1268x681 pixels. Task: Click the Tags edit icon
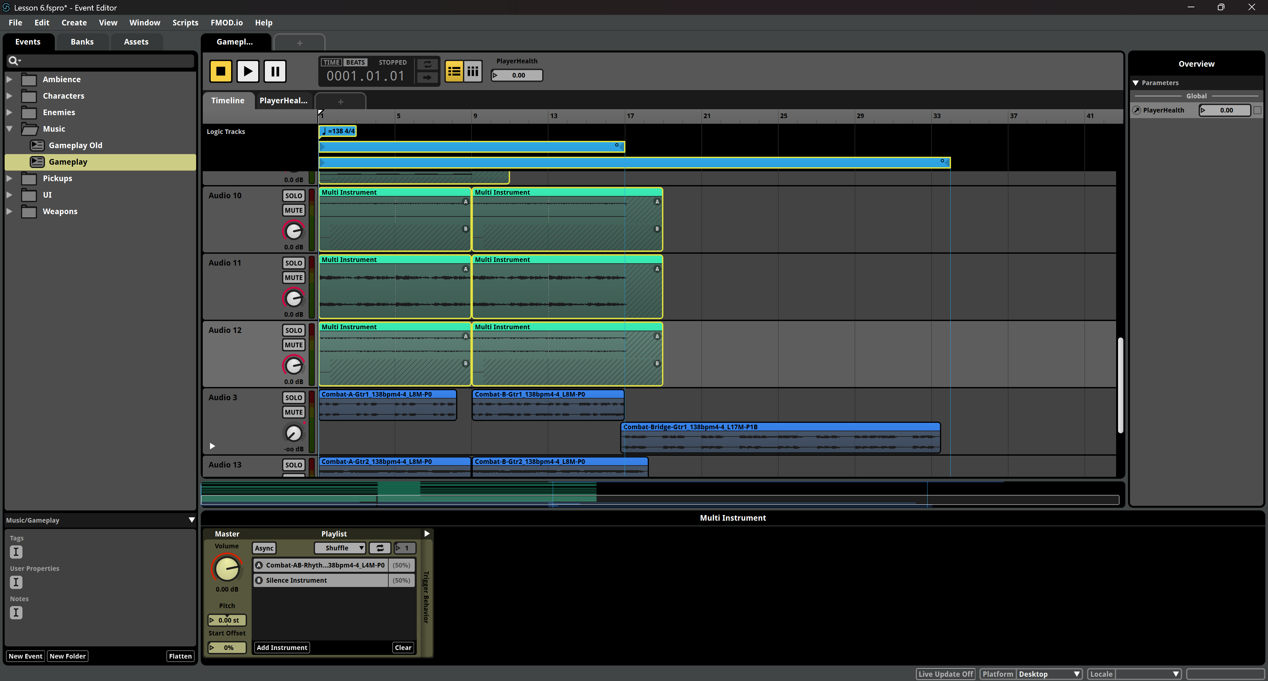click(16, 552)
